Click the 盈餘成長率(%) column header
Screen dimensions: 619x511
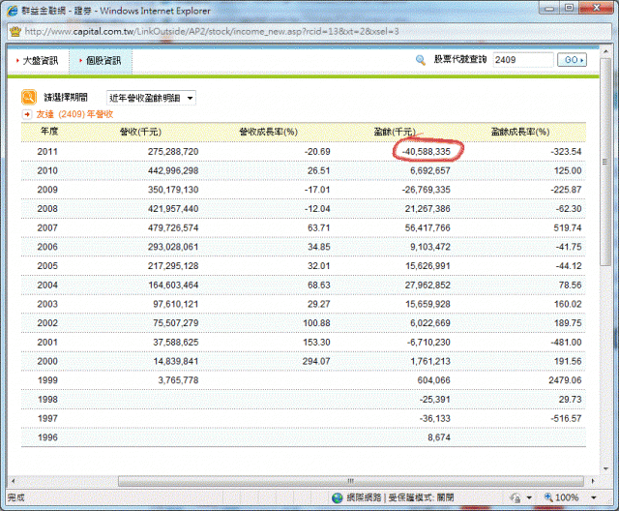tap(520, 132)
